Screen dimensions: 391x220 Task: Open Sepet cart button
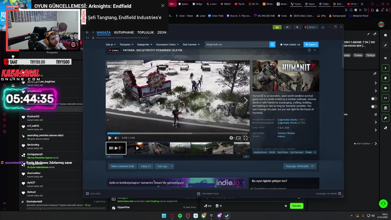[x=311, y=45]
